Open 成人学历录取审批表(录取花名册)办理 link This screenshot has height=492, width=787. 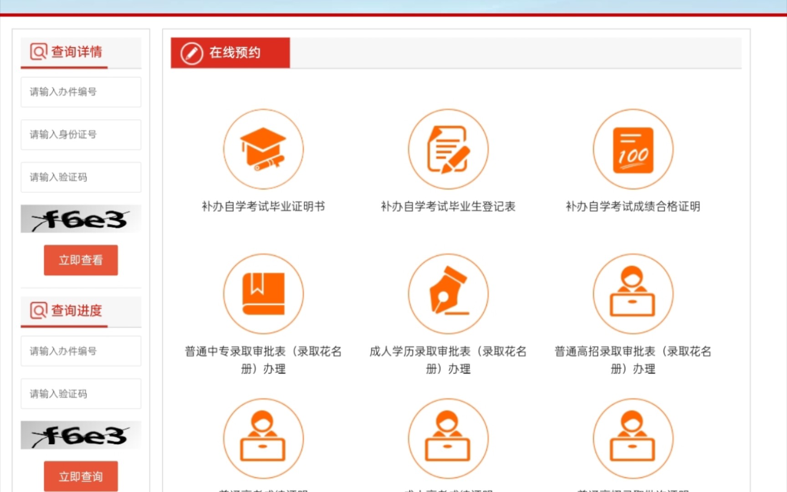coord(448,360)
